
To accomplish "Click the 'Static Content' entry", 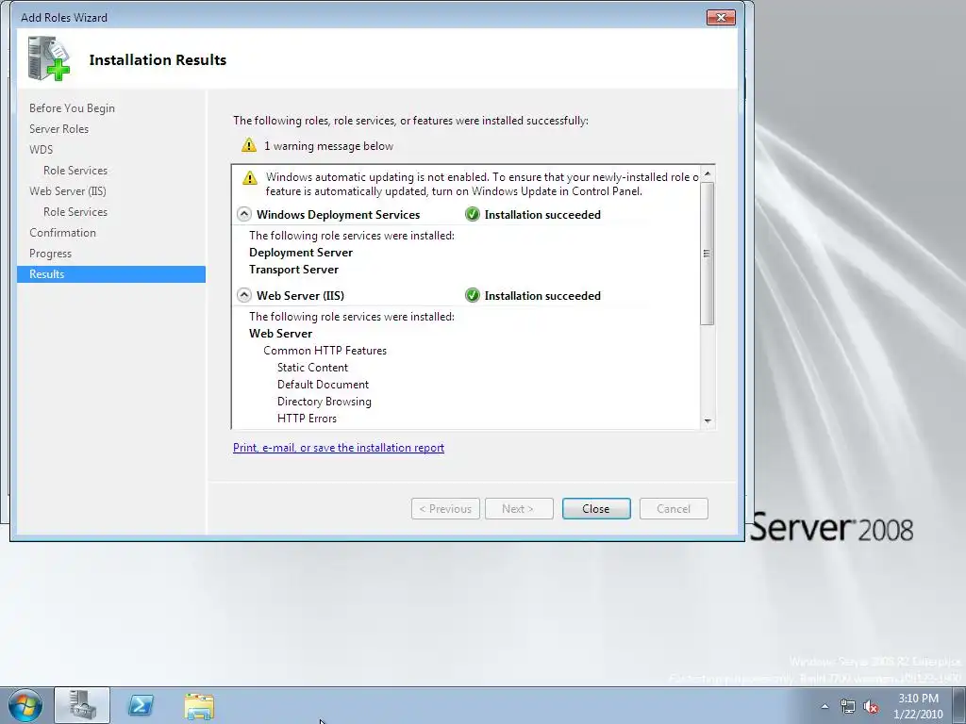I will tap(312, 368).
